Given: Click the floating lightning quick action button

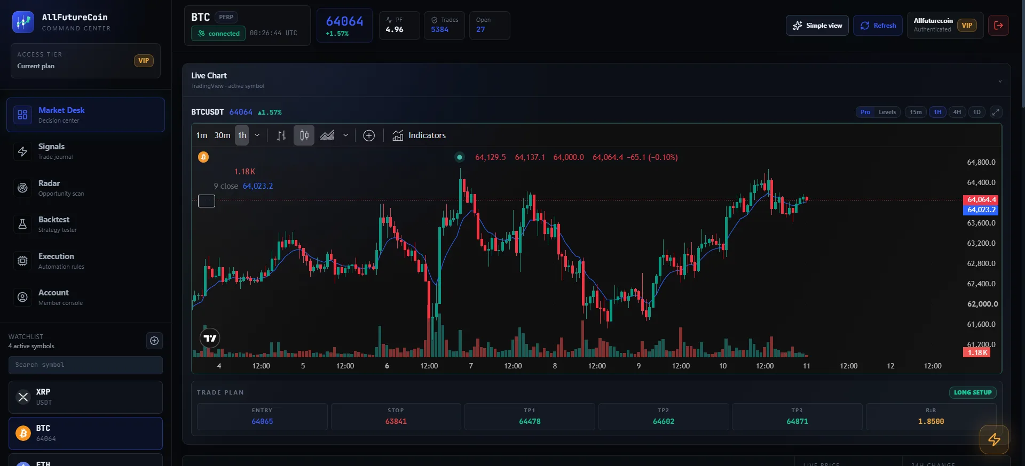Looking at the screenshot, I should point(994,439).
